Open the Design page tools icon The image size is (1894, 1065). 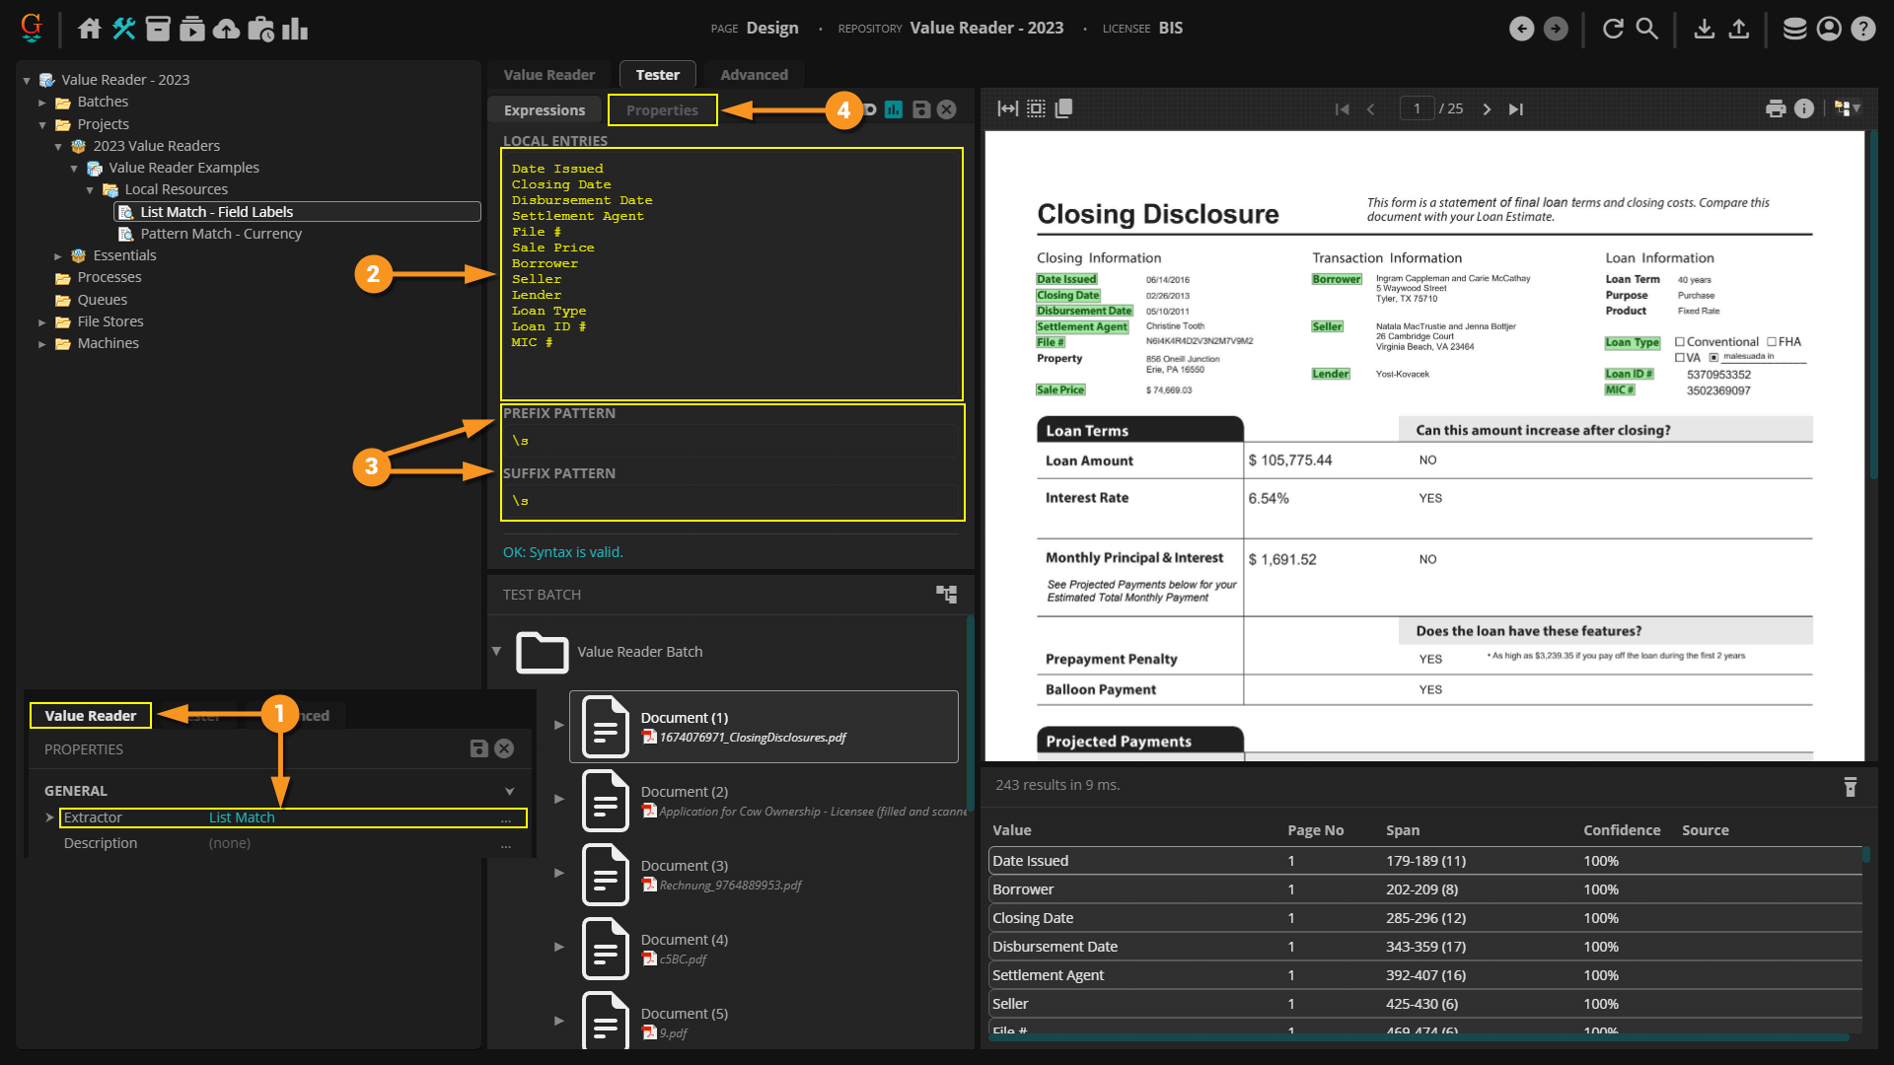coord(123,29)
